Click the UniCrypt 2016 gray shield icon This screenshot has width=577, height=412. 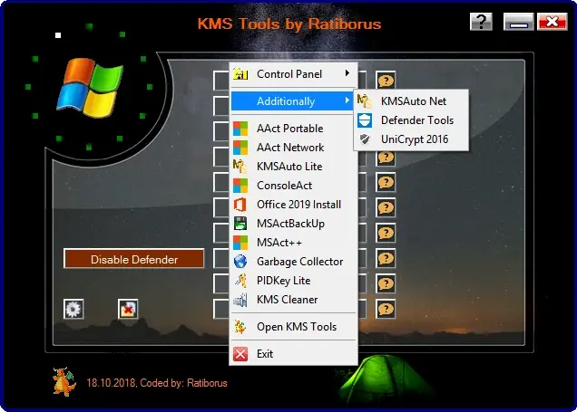(x=365, y=139)
